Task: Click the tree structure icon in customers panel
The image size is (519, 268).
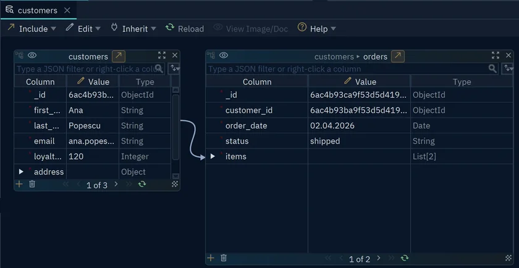Action: (x=20, y=55)
